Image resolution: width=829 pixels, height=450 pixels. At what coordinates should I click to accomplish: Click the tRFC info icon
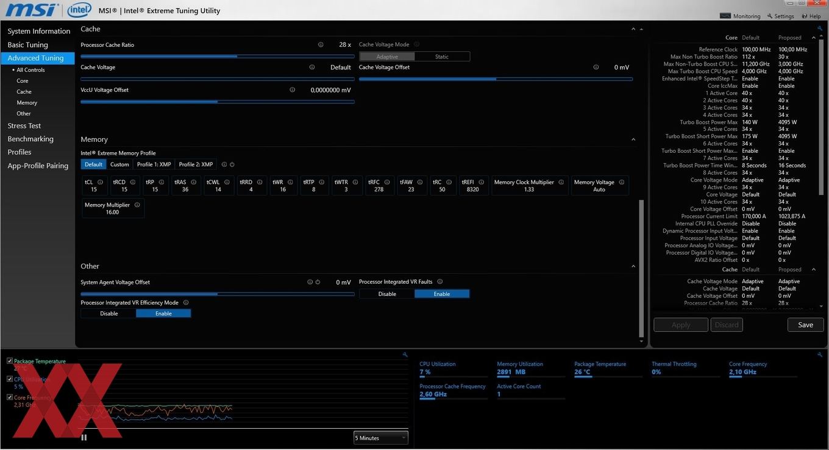point(387,182)
